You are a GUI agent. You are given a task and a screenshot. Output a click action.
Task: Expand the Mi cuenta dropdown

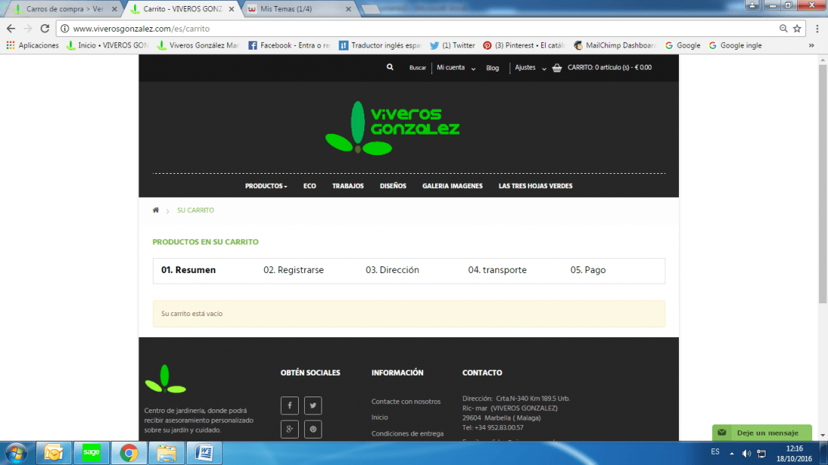point(455,68)
